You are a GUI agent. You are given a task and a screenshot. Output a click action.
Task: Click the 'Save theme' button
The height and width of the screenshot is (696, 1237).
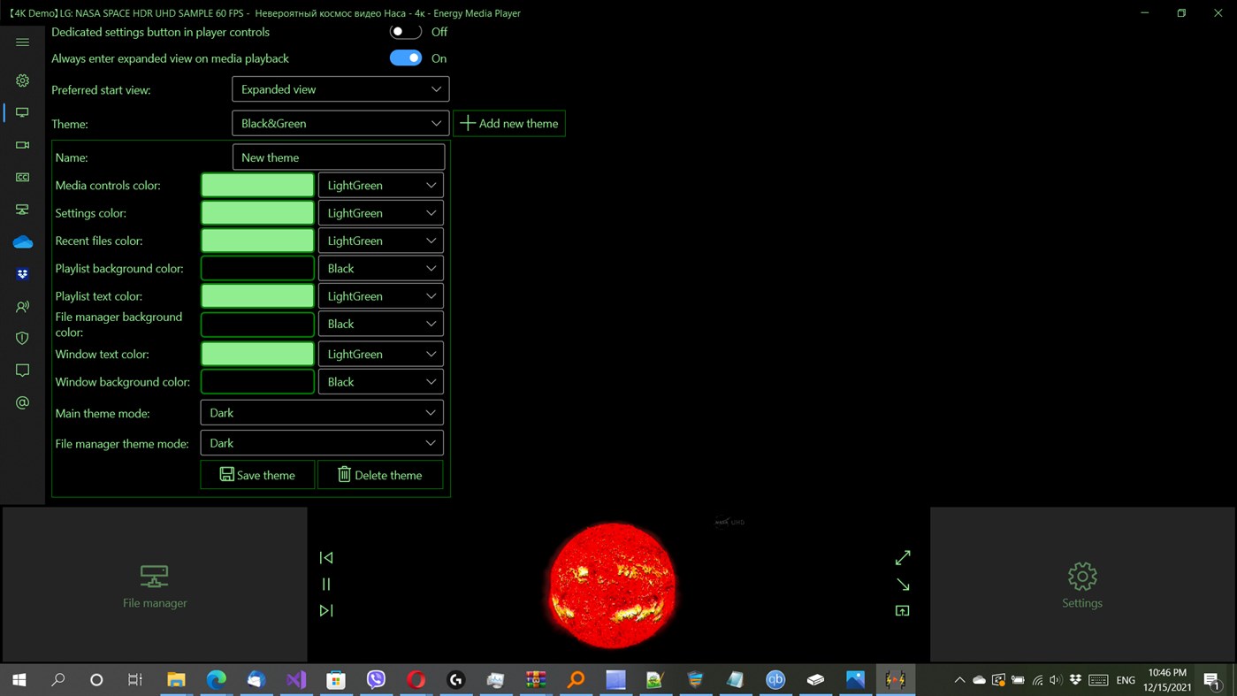(257, 475)
